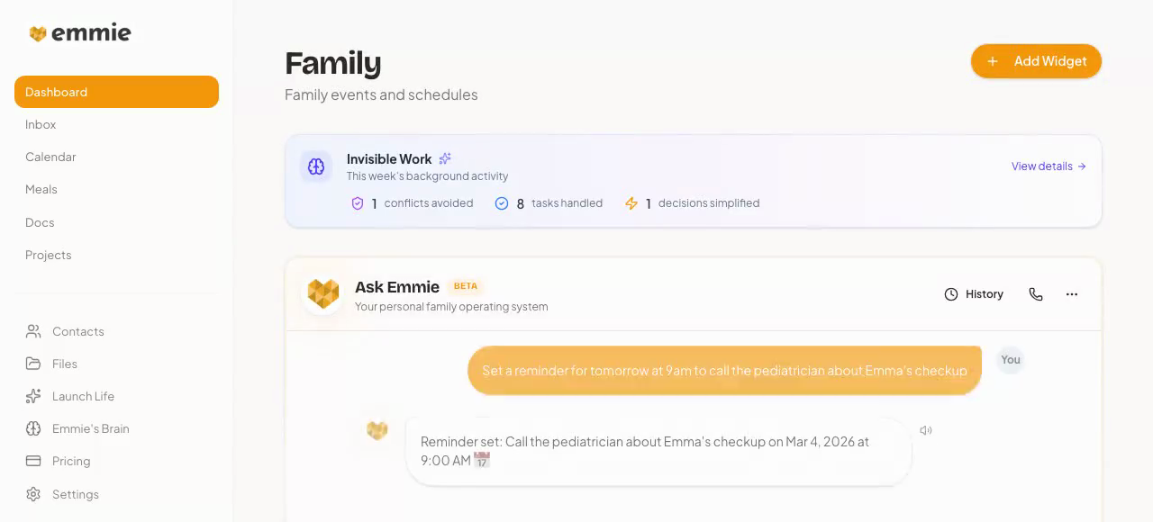Go to Pricing in the sidebar
1153x522 pixels.
pyautogui.click(x=70, y=461)
